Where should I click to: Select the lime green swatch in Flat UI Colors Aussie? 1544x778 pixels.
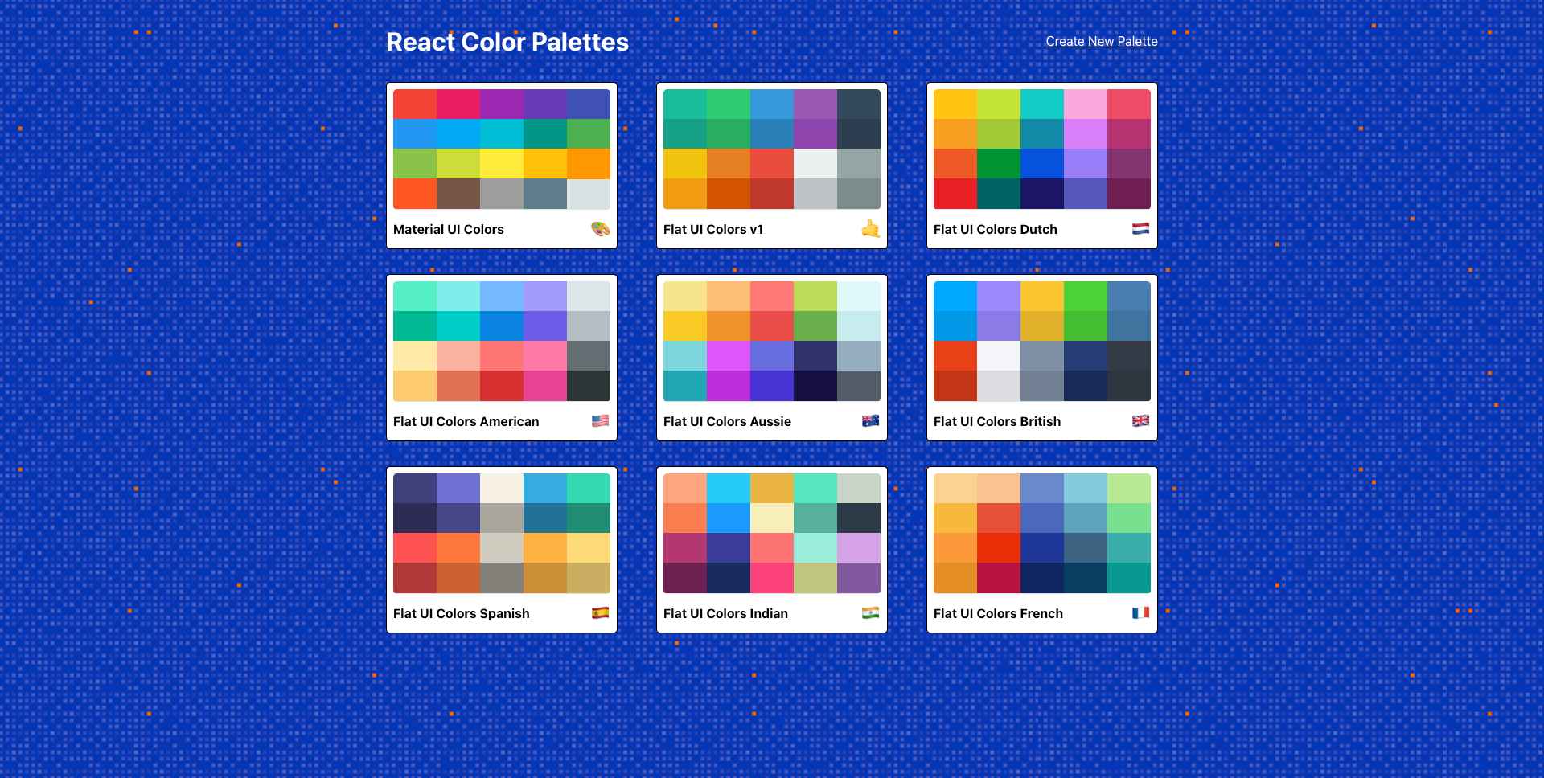point(815,297)
